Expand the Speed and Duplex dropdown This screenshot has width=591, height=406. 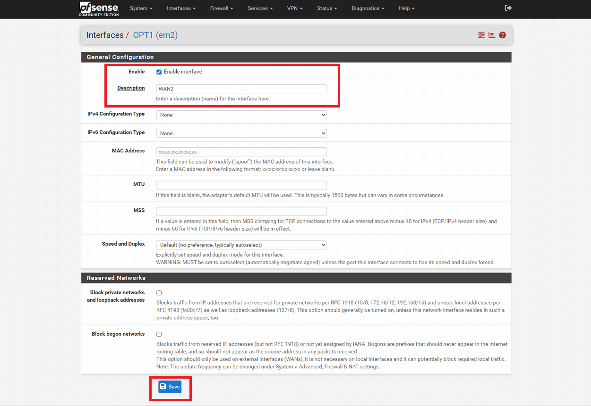241,245
